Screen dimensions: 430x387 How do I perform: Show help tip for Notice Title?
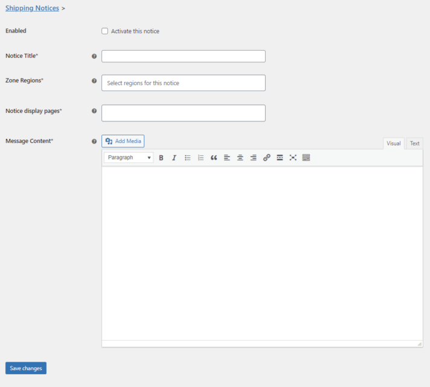94,56
